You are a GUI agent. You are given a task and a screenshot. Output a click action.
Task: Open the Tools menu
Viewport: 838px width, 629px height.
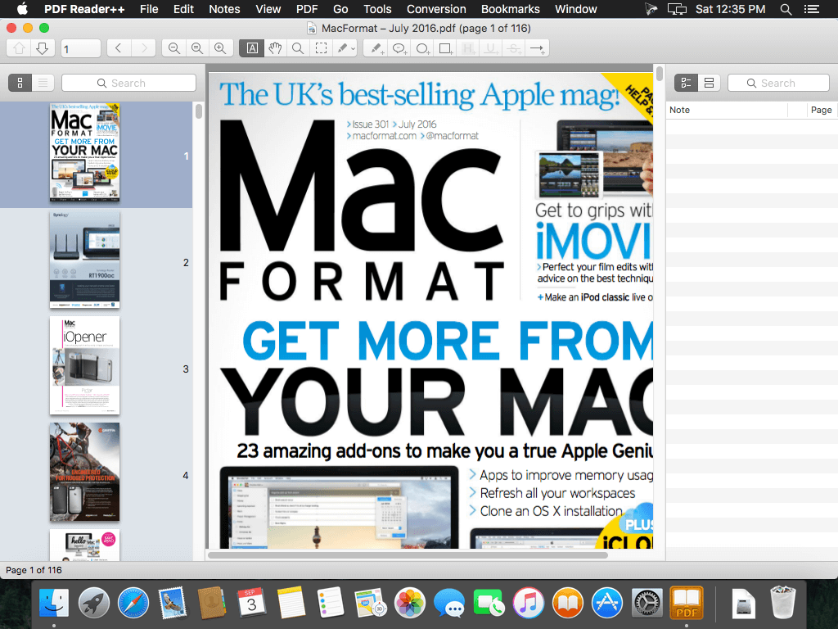[377, 9]
